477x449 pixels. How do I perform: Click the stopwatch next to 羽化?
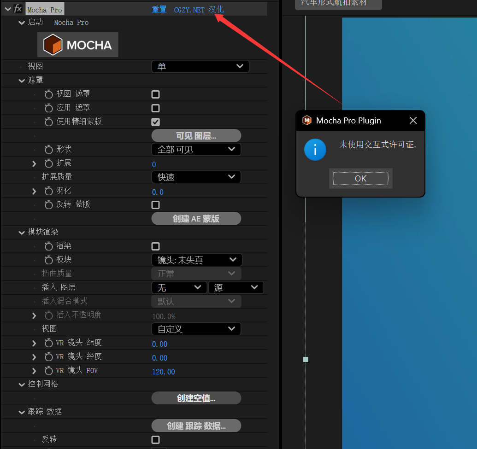click(50, 191)
